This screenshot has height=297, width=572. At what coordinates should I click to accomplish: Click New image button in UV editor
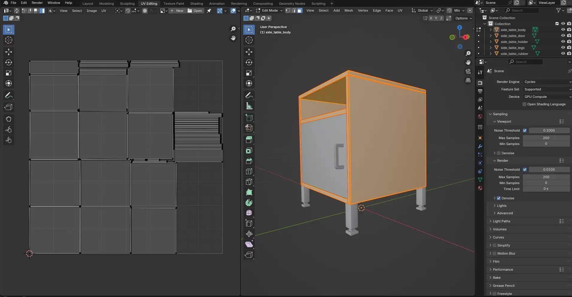pos(177,11)
